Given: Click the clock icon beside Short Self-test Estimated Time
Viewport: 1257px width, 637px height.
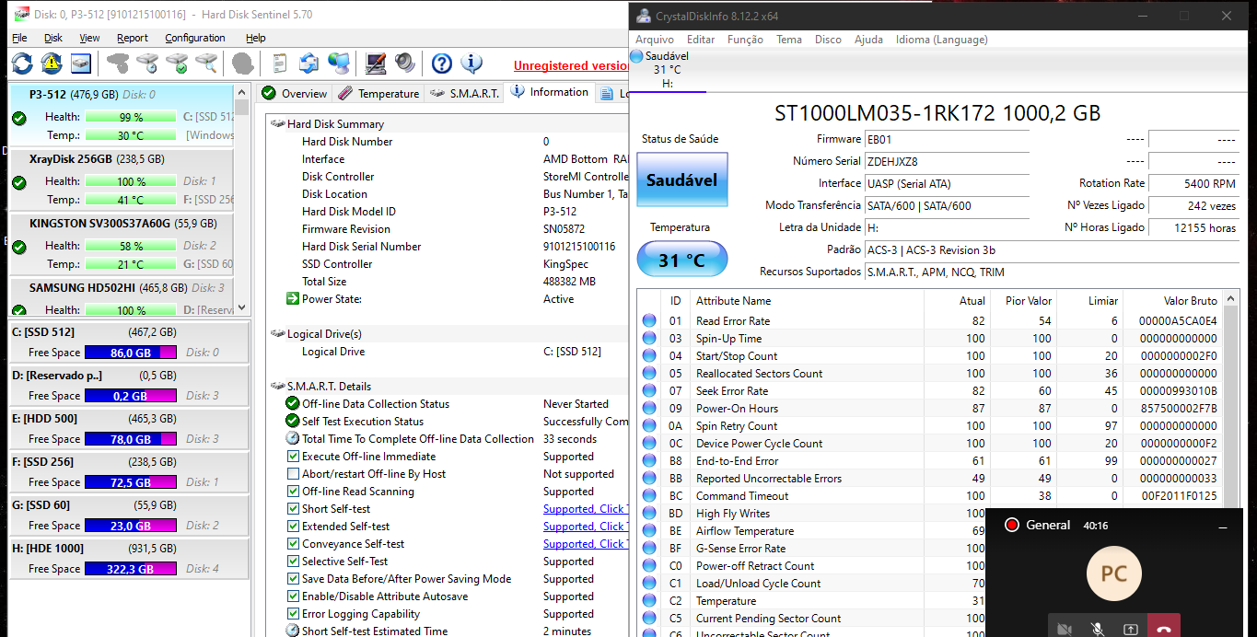Looking at the screenshot, I should coord(293,631).
